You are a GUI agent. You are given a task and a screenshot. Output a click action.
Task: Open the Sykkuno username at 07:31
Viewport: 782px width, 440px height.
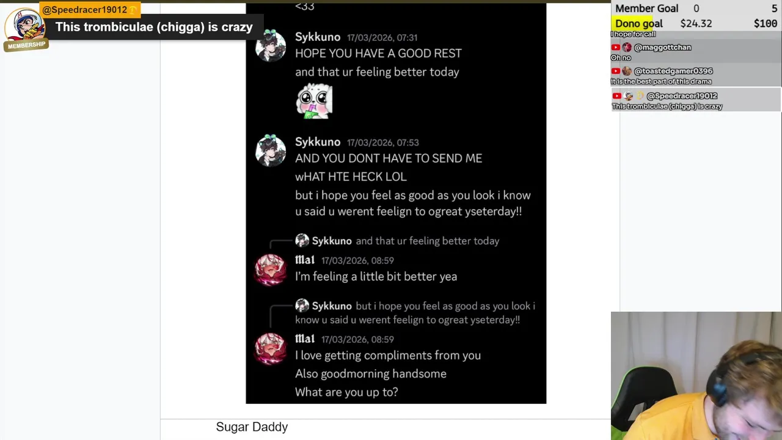[x=318, y=37]
